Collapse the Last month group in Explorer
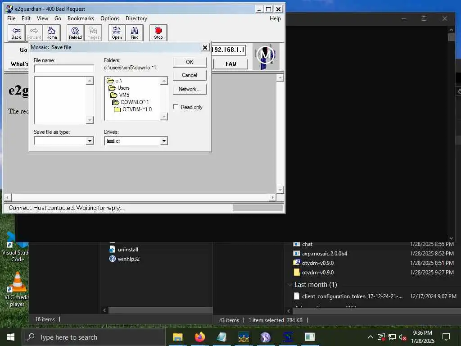This screenshot has width=461, height=346. click(x=290, y=285)
